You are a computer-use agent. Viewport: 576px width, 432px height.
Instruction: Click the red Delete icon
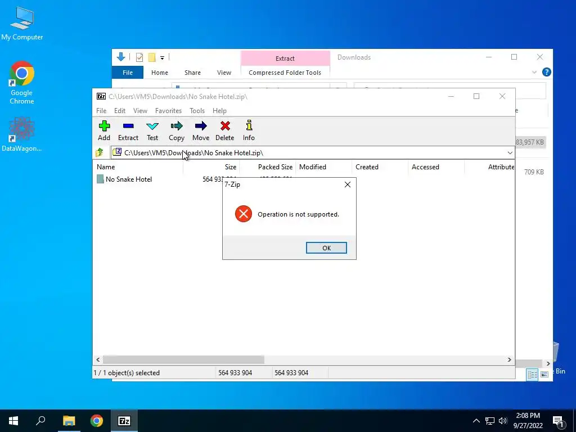[225, 130]
